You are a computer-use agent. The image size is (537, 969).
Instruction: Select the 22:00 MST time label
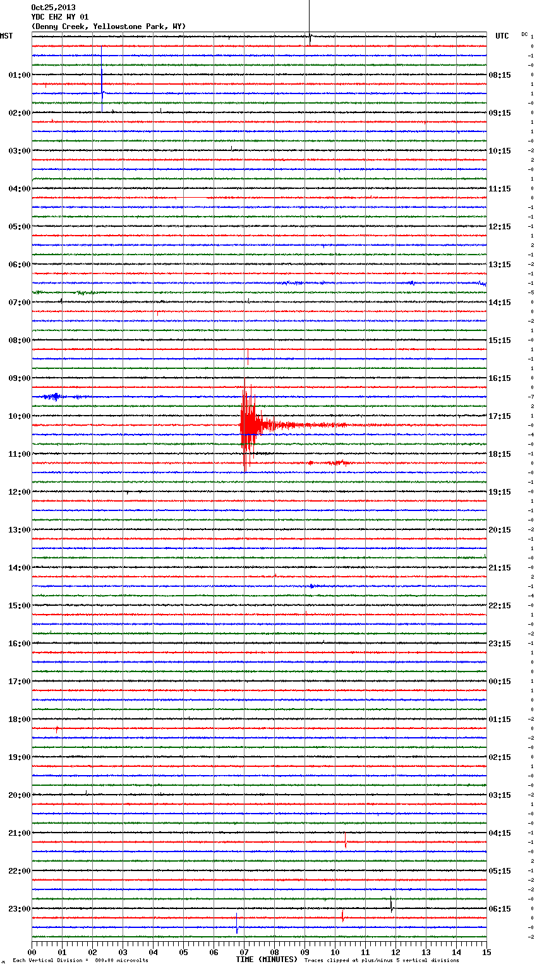coord(20,871)
